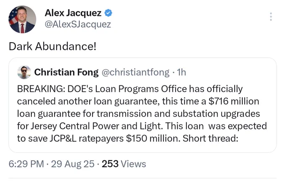The image size is (285, 183).
Task: Click "Loan Programs Office" in the quote
Action: point(141,89)
